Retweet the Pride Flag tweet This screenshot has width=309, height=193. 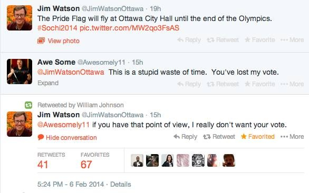point(223,40)
